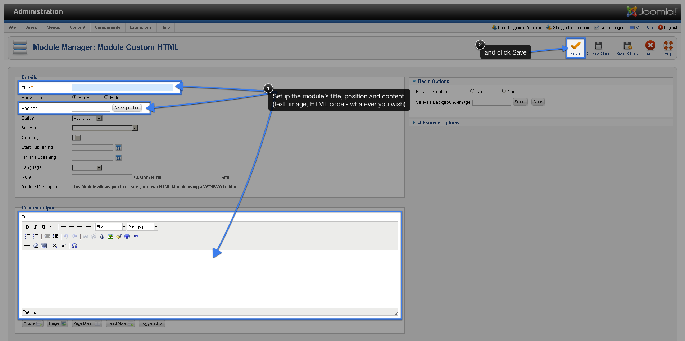Screen dimensions: 685x341
Task: Insert special character with the Omega icon
Action: (x=74, y=246)
